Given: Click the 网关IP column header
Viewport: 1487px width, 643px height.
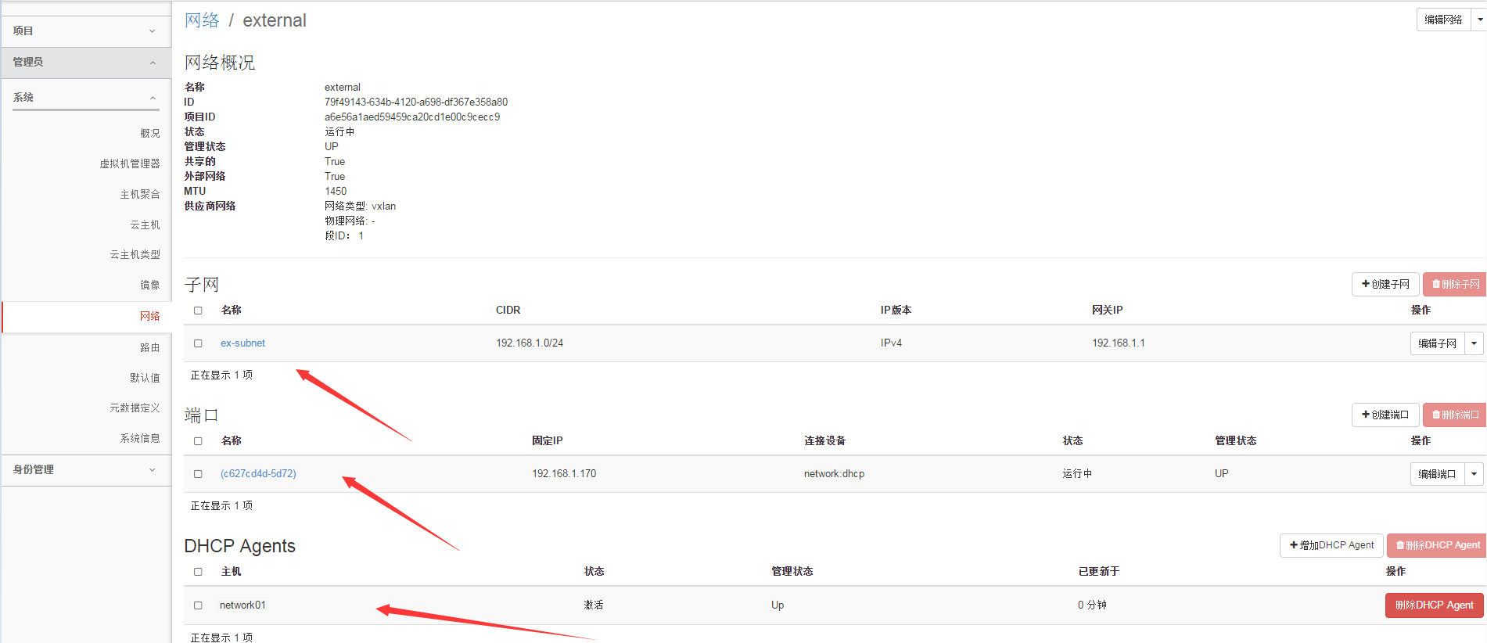Looking at the screenshot, I should pyautogui.click(x=1107, y=311).
